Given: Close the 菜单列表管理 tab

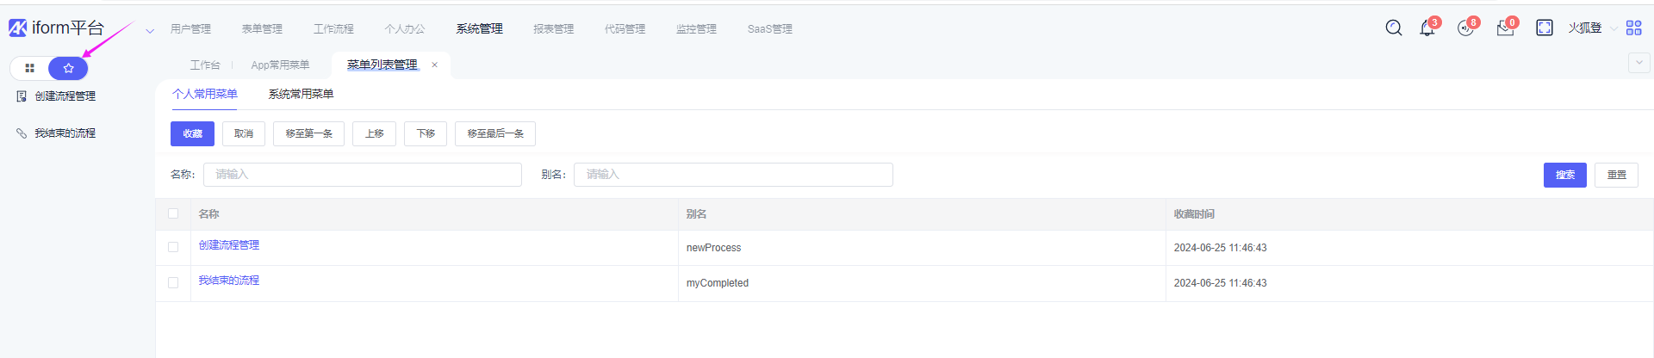Looking at the screenshot, I should (435, 65).
